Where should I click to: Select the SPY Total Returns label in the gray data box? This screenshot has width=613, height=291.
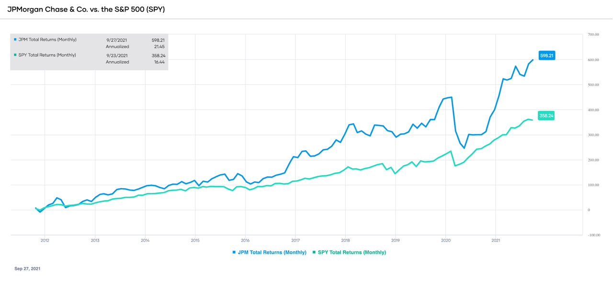47,55
